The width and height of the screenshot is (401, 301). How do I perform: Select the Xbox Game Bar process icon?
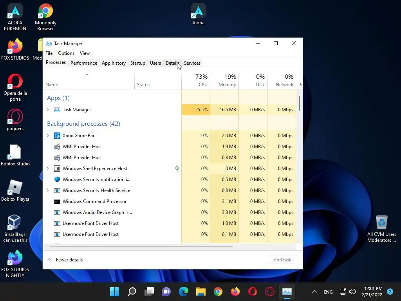pyautogui.click(x=57, y=135)
